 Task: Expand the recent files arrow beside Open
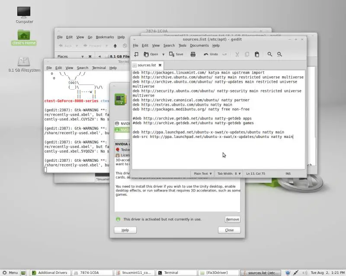[x=163, y=54]
